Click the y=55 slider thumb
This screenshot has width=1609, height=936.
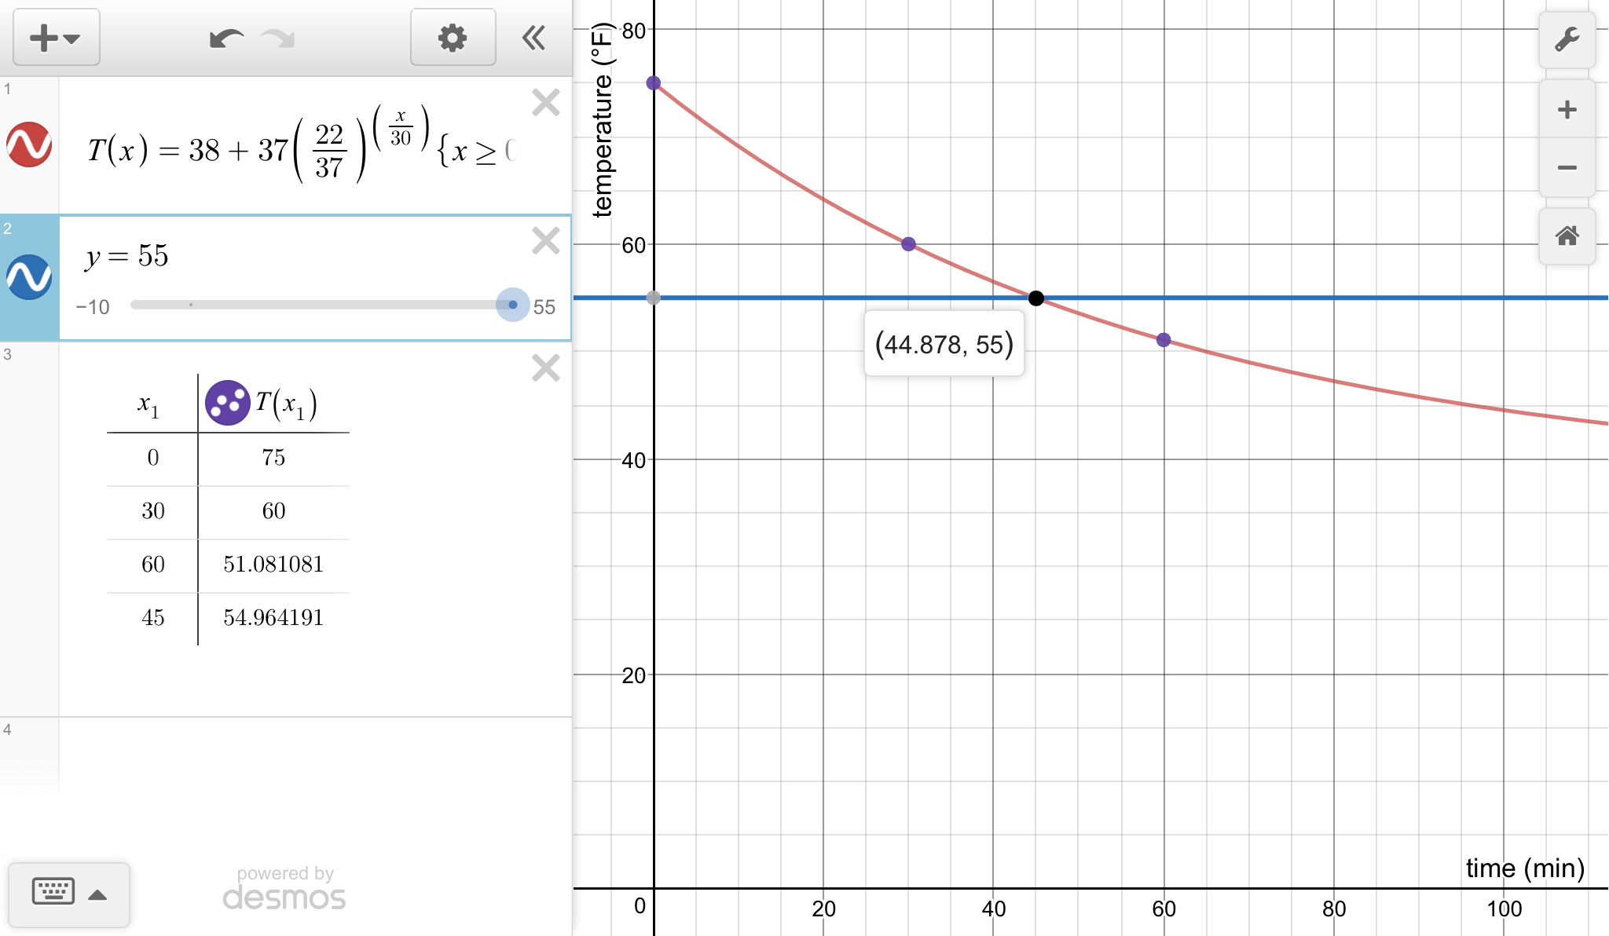[513, 305]
